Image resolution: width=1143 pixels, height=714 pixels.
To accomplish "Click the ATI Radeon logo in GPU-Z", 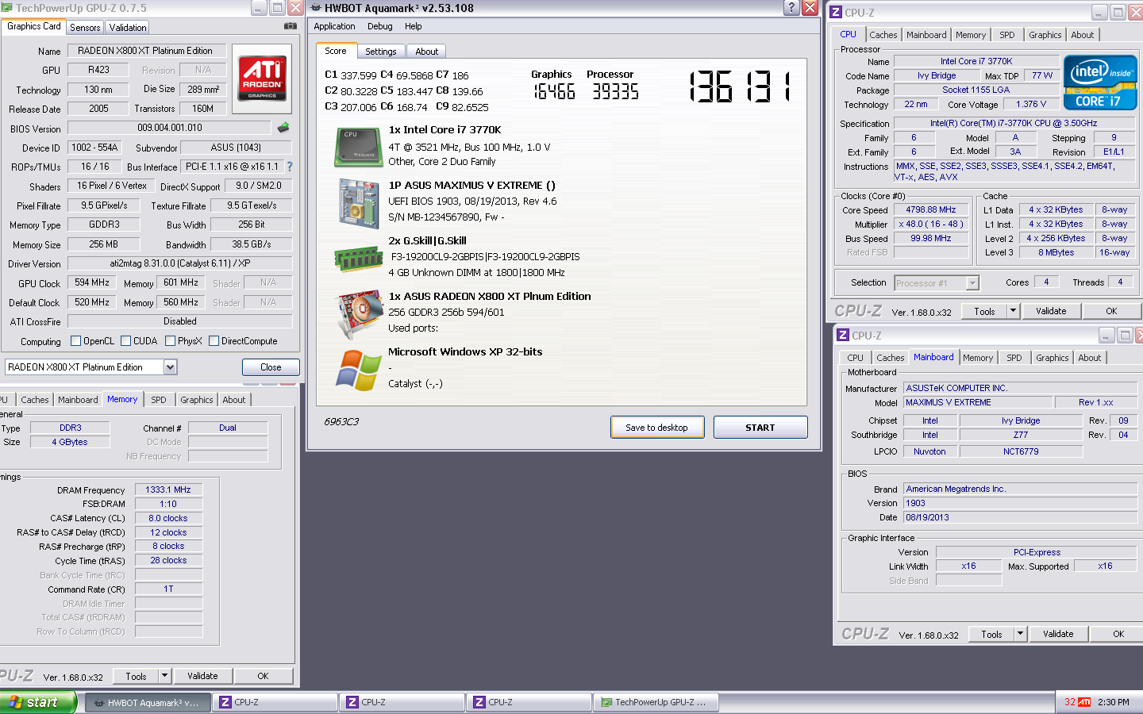I will pyautogui.click(x=262, y=78).
